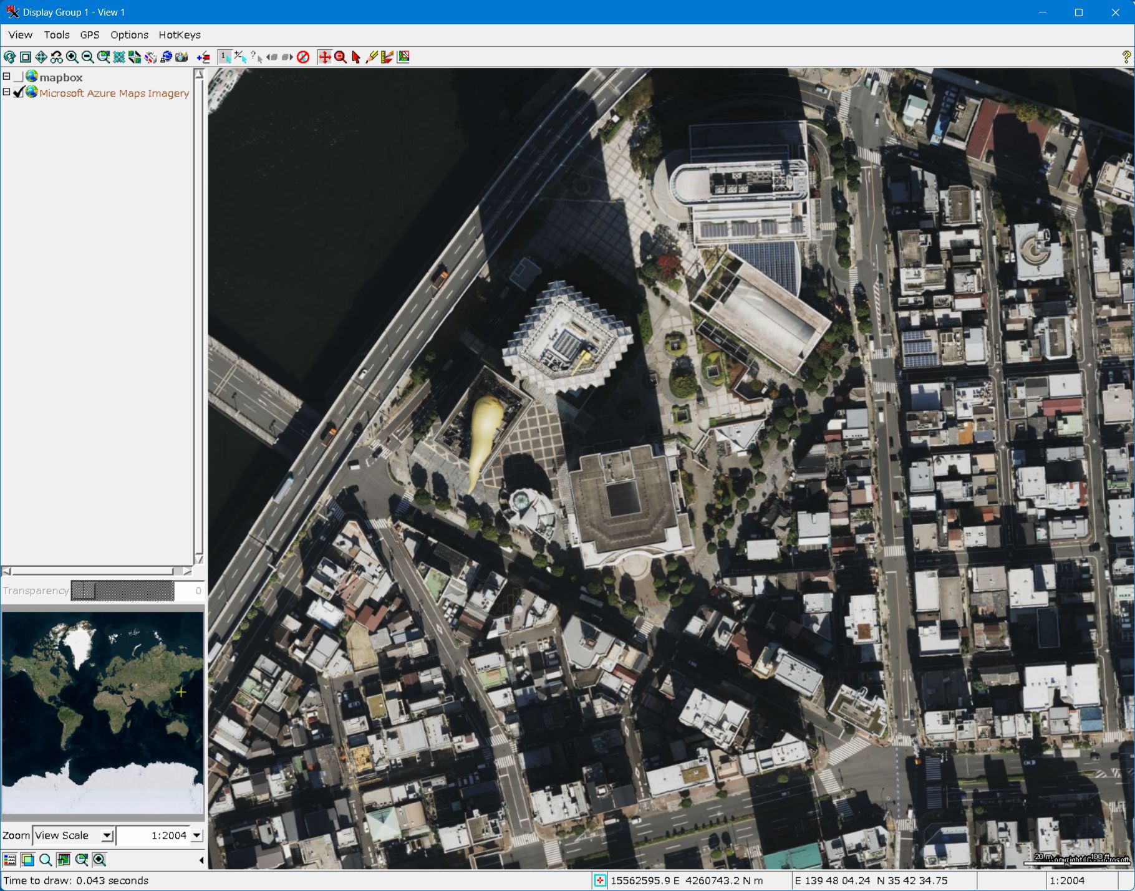Select the red arrow select tool

click(x=356, y=57)
